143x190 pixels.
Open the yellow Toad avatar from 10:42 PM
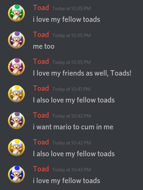[16, 147]
